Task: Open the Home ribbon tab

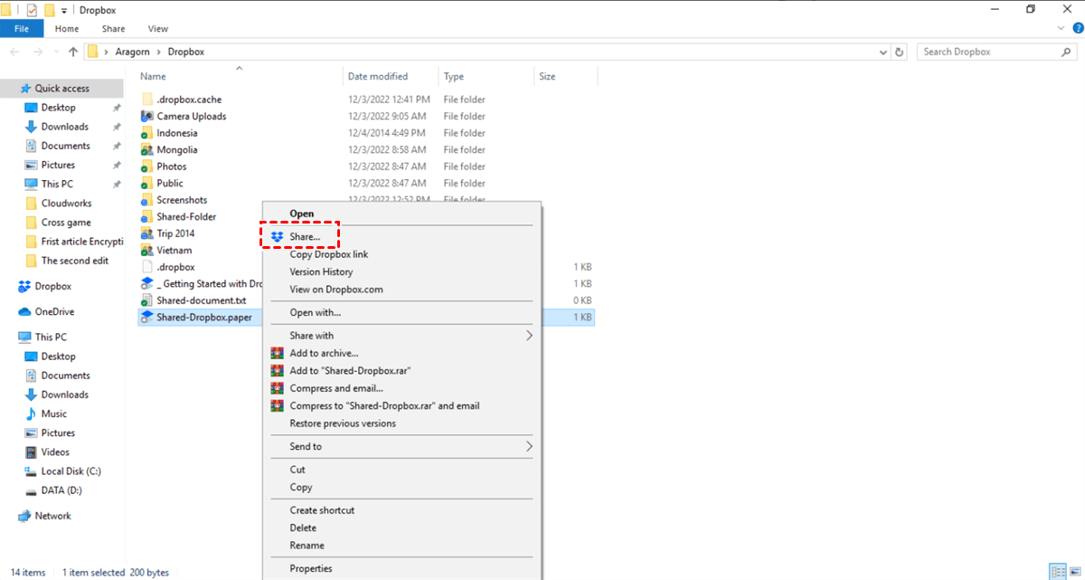Action: pos(67,29)
